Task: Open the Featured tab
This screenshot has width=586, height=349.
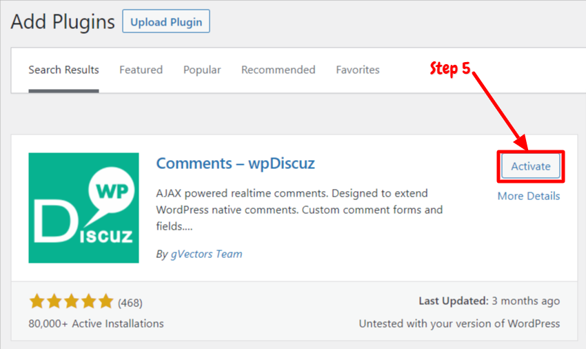Action: [x=141, y=70]
